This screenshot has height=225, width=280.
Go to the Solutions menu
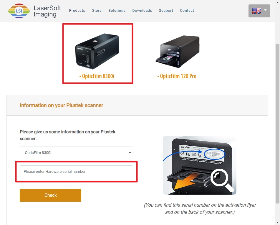tap(117, 11)
